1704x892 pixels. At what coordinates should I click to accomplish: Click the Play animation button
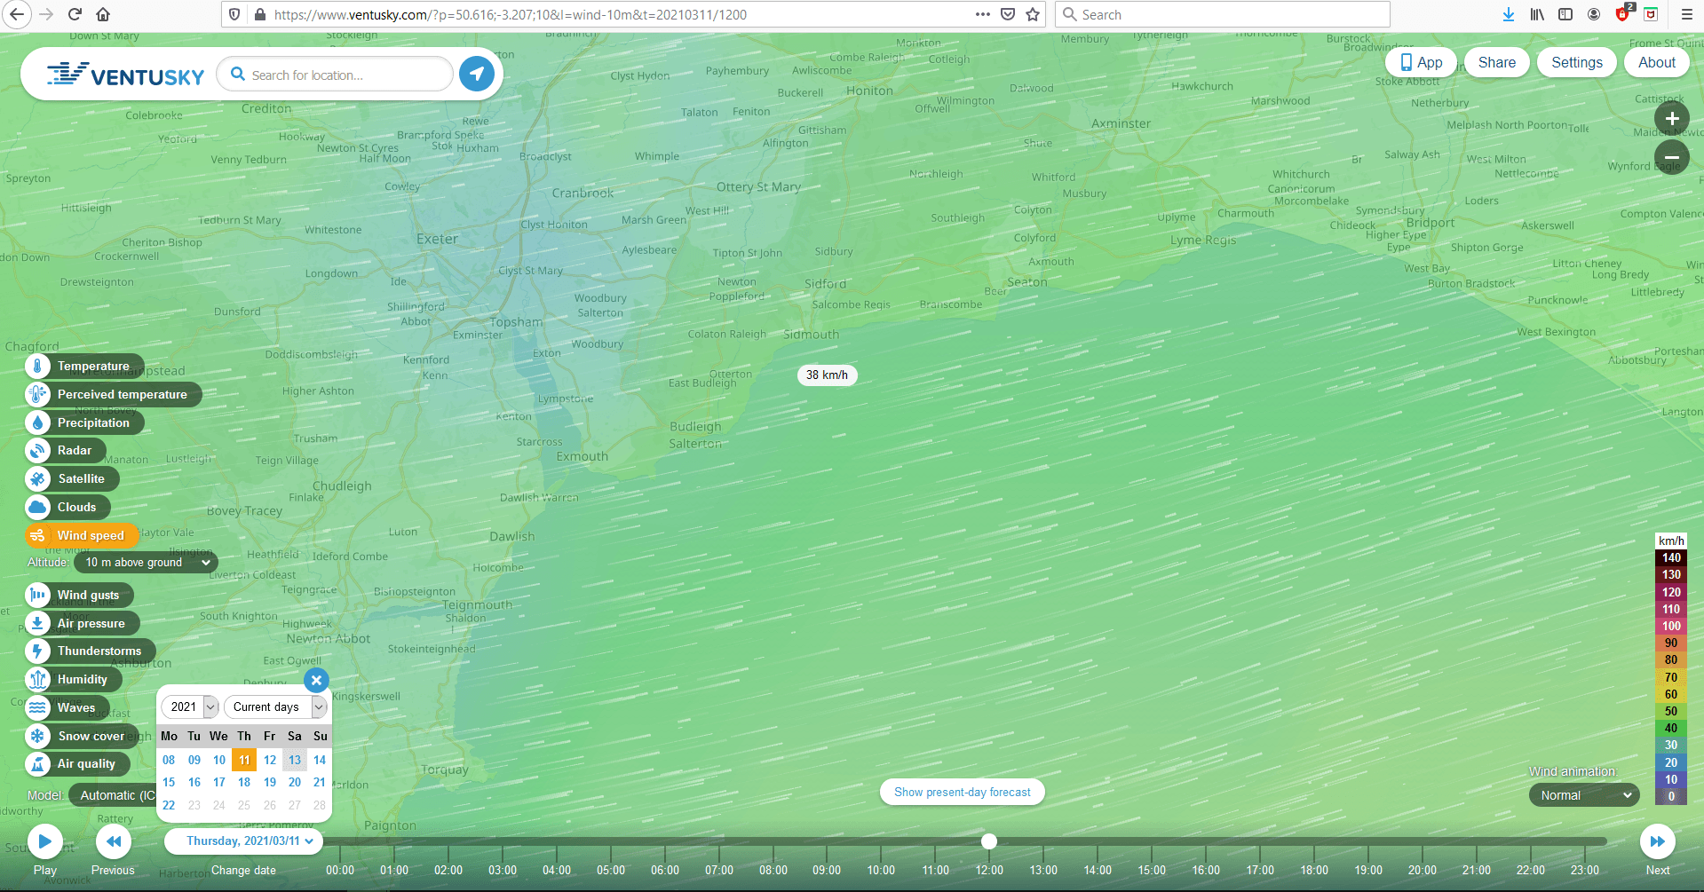coord(44,841)
